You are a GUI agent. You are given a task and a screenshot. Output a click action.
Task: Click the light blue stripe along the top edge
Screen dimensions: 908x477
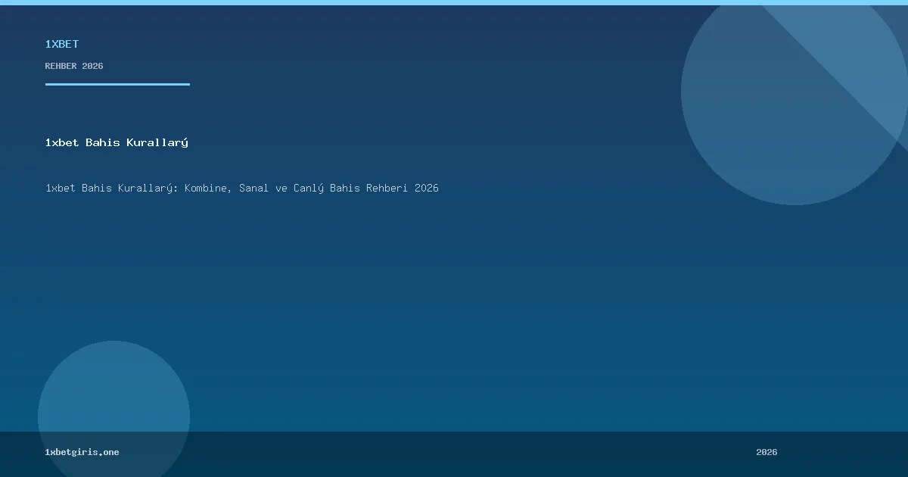[x=454, y=2]
